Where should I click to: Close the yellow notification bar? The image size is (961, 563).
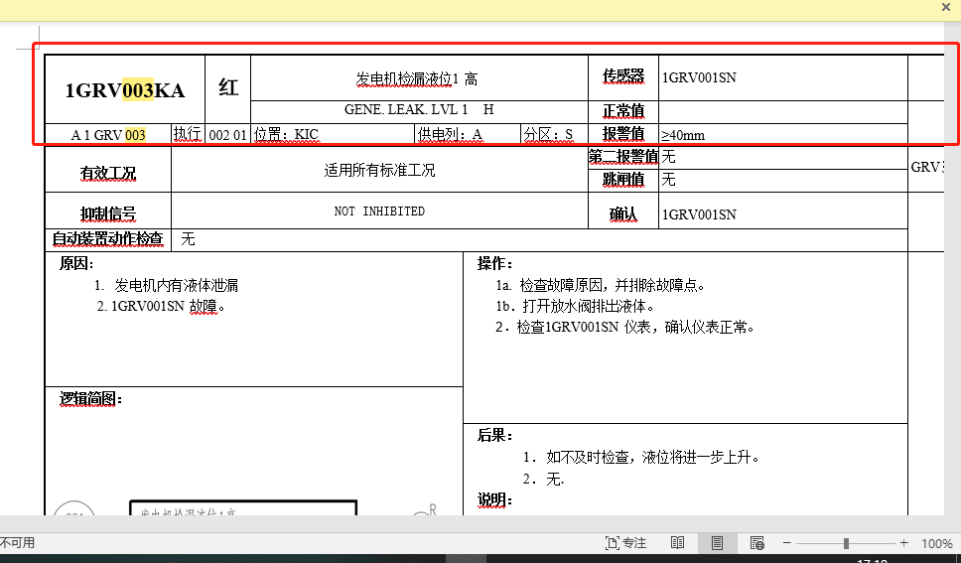click(946, 7)
